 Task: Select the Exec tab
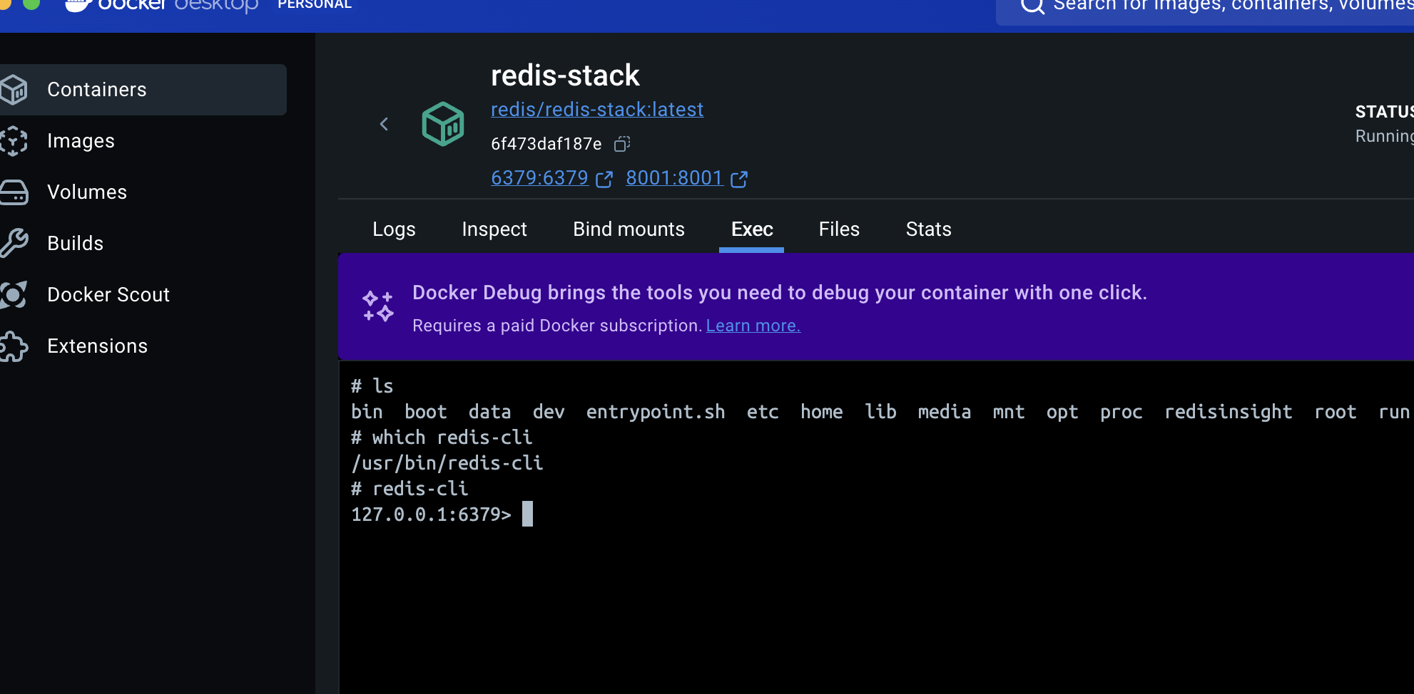752,229
